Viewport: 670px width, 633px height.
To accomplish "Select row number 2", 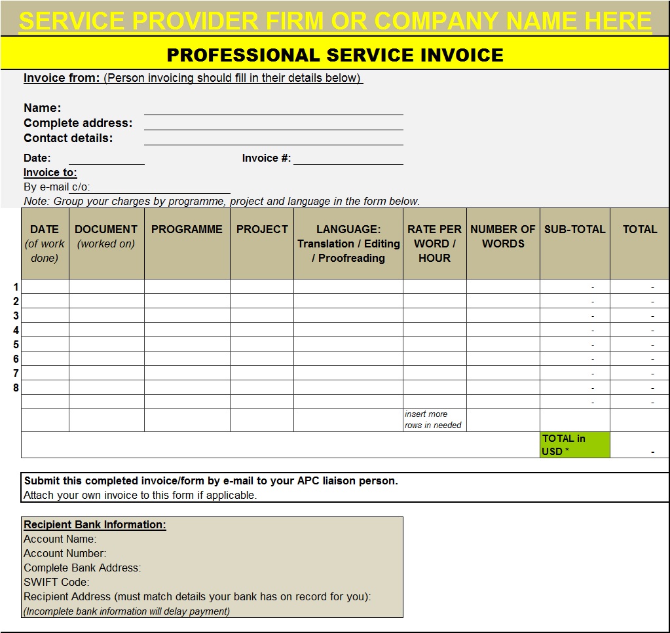I will click(16, 302).
